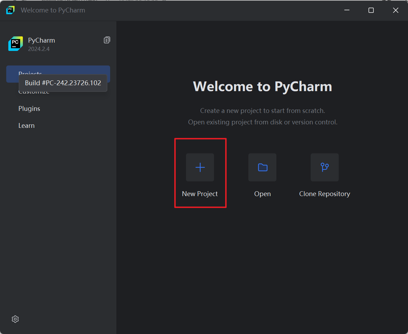Click the Clone Repository label

pos(325,194)
